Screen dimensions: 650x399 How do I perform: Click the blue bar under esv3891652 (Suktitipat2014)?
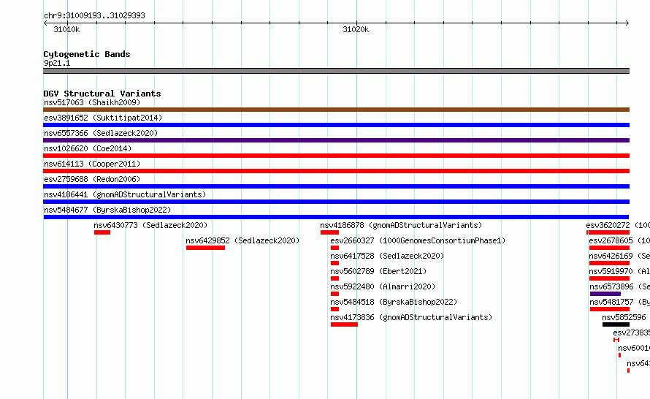click(x=336, y=125)
